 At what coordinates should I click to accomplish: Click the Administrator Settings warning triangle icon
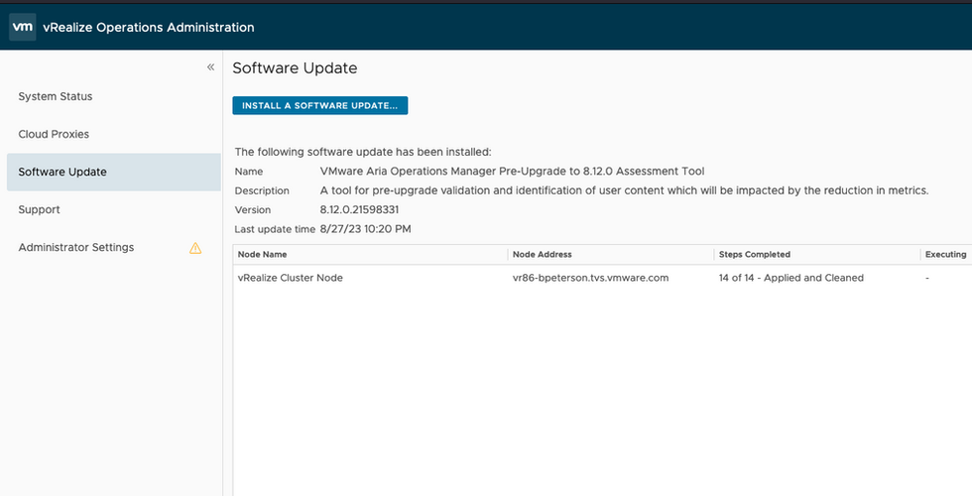coord(195,248)
